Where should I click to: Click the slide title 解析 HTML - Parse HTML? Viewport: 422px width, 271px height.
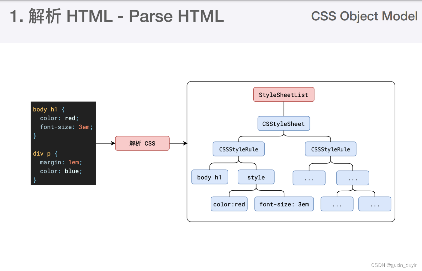click(x=117, y=16)
